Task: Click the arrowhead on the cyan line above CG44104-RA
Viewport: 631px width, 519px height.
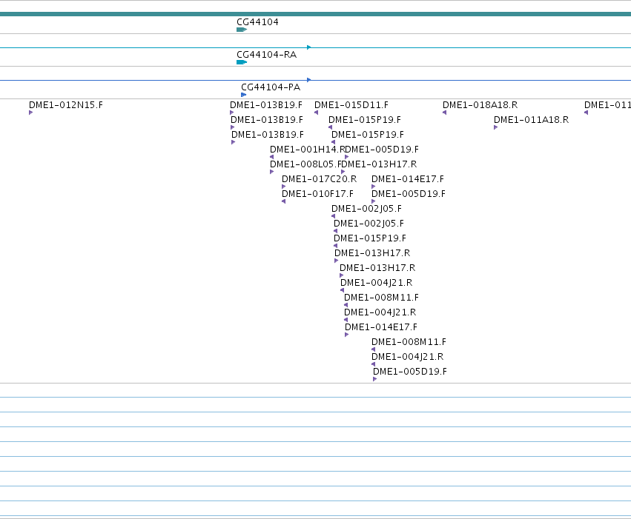Action: point(308,47)
